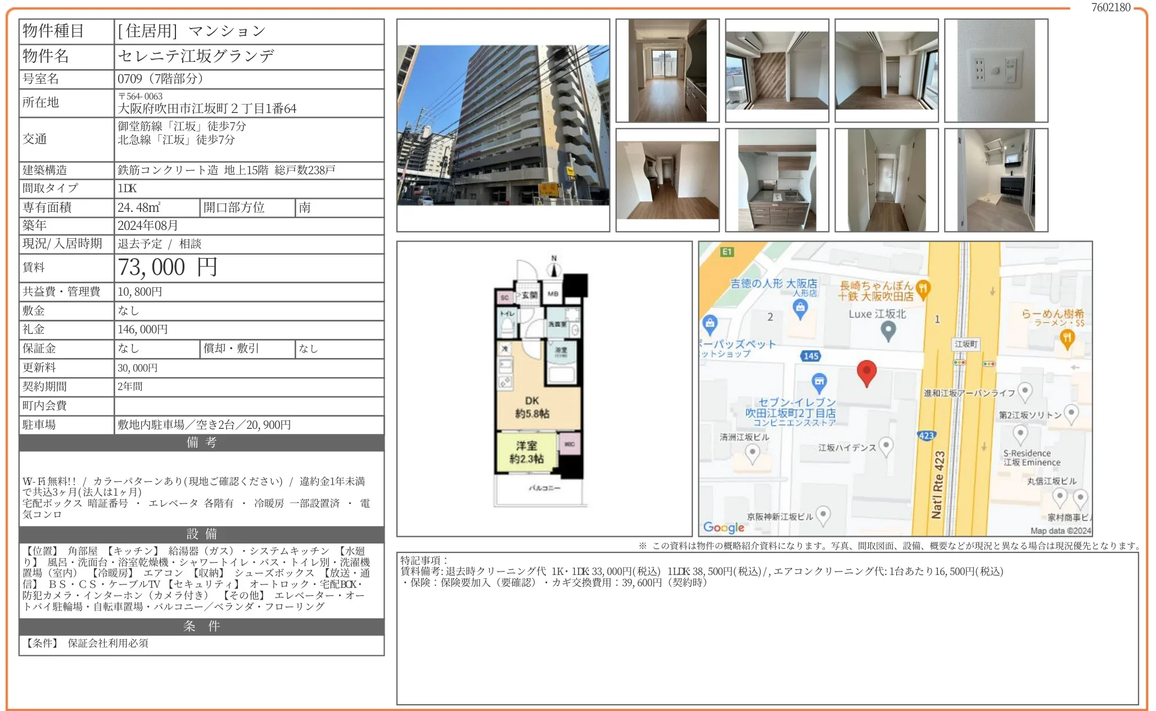Click the red location pin on map
The image size is (1156, 711).
[866, 372]
